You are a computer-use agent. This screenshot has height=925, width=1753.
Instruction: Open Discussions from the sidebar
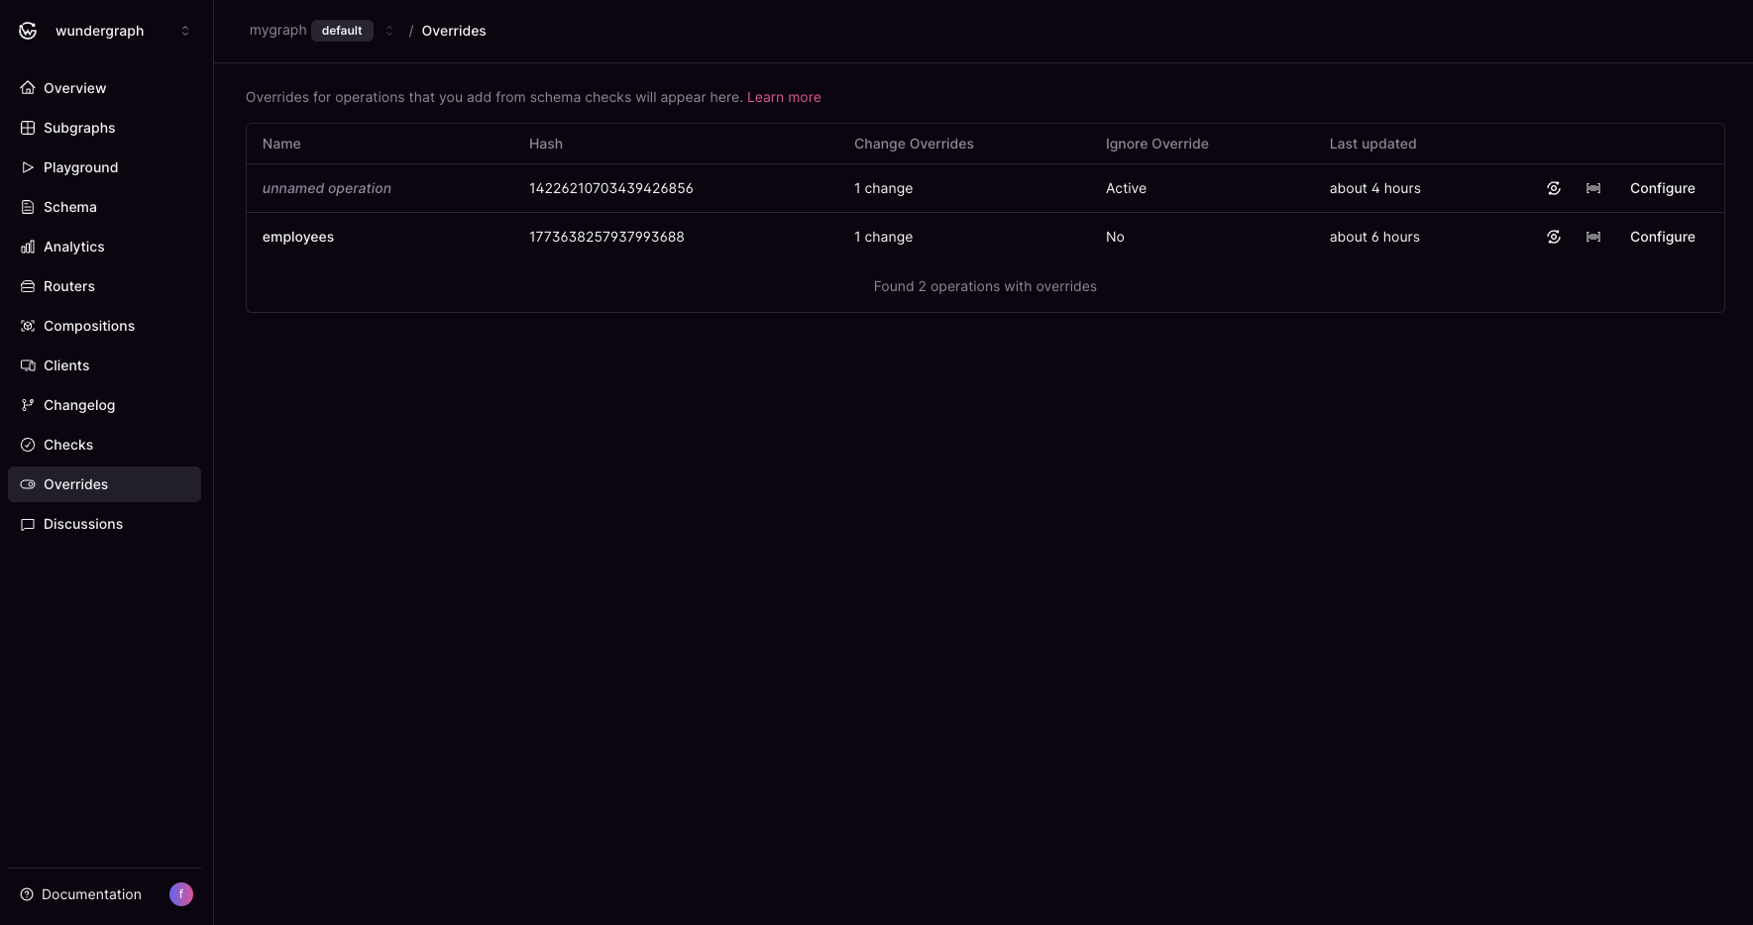[82, 524]
